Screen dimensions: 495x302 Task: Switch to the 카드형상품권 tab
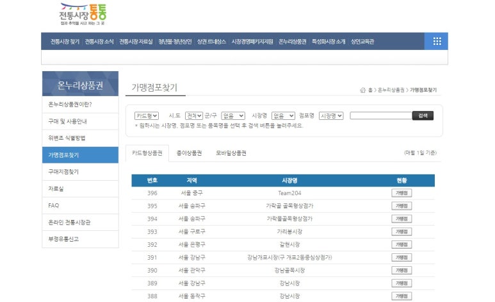point(147,153)
